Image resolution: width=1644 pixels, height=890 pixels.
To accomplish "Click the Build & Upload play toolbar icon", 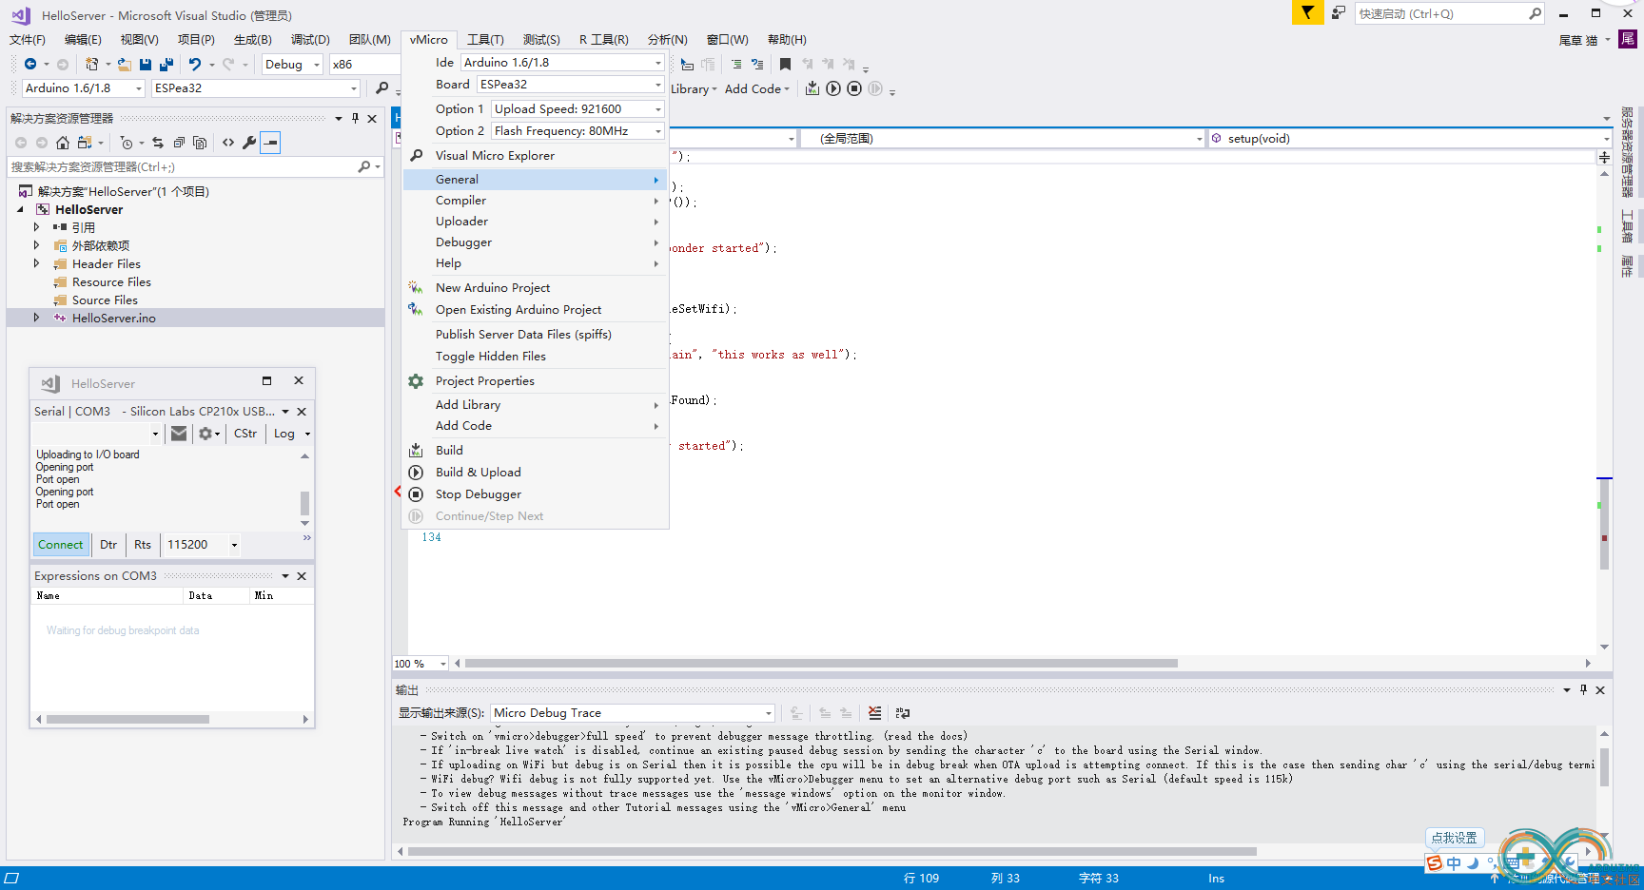I will pyautogui.click(x=833, y=88).
